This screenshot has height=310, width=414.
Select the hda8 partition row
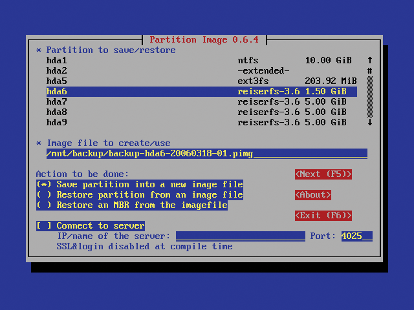194,112
